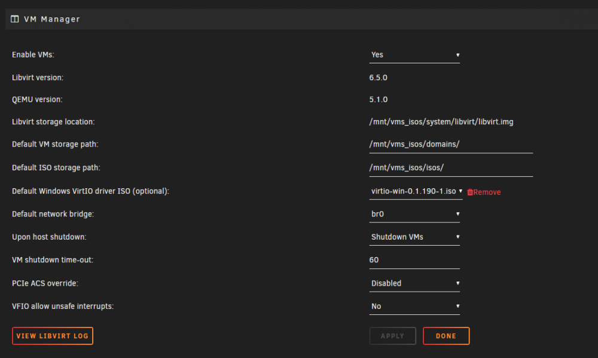Open the Upon host shutdown dropdown
Screen dimensions: 598x358
click(414, 237)
